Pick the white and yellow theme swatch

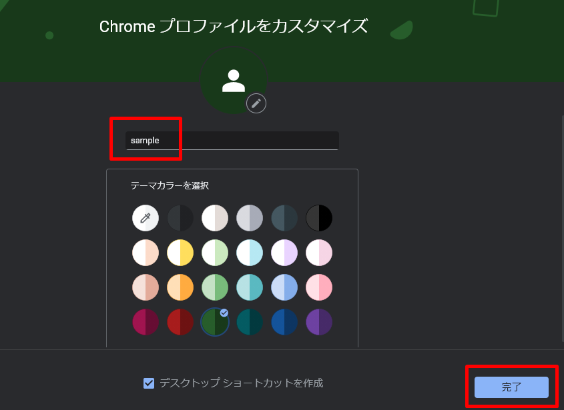tap(180, 253)
